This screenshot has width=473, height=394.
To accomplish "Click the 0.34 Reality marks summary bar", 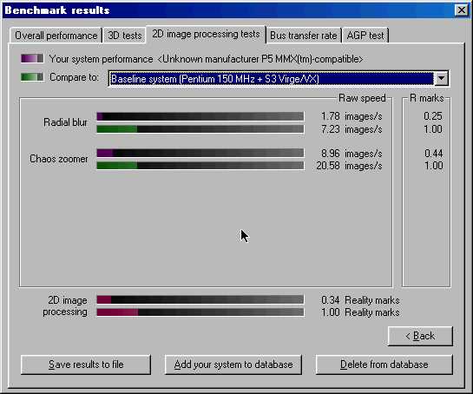I will [200, 299].
